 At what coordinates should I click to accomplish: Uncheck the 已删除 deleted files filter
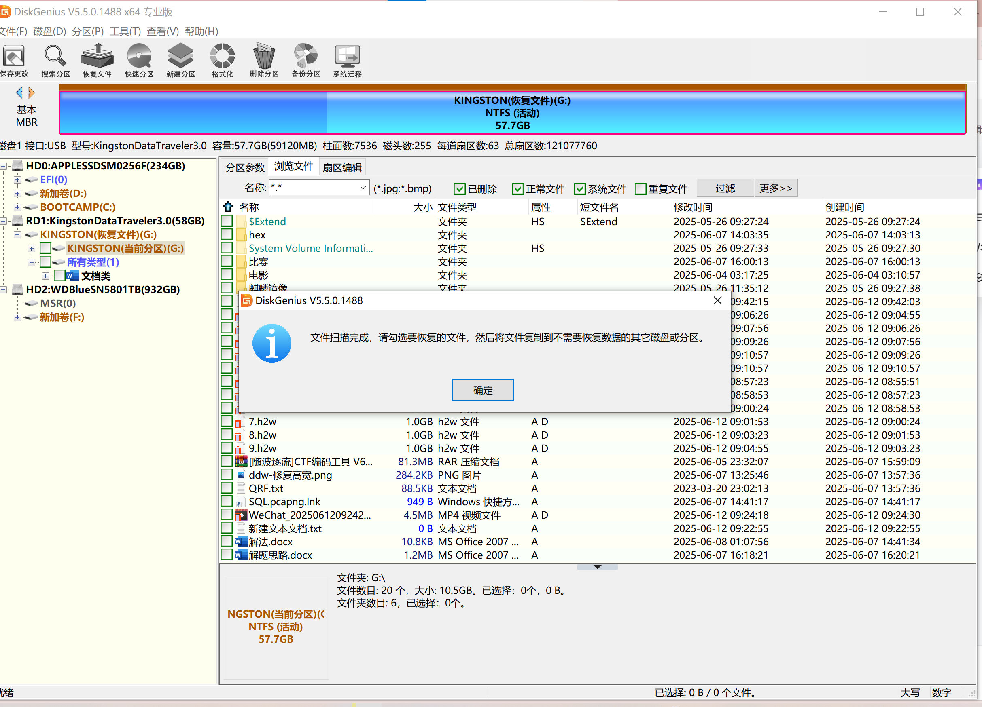click(x=459, y=189)
